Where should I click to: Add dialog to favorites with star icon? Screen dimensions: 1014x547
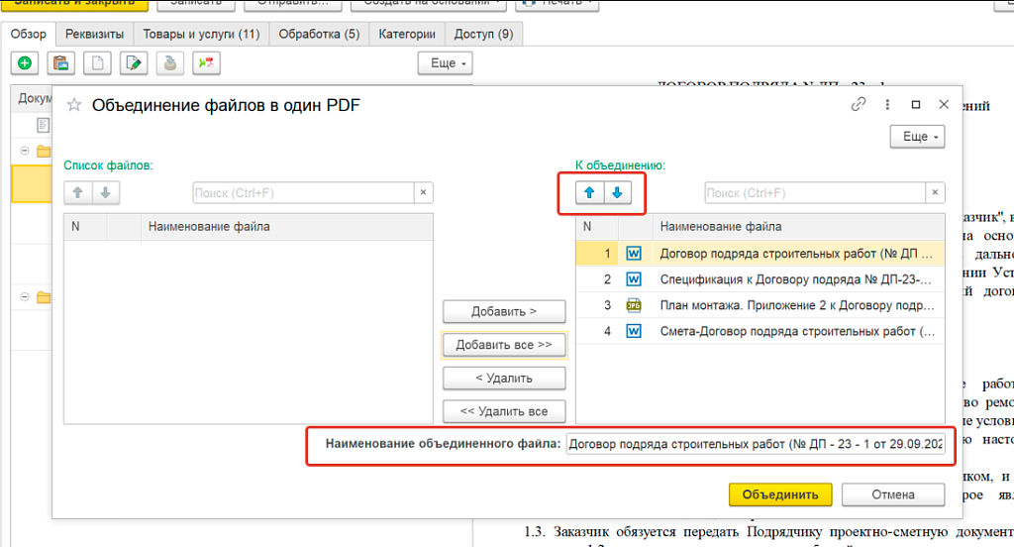(x=73, y=105)
